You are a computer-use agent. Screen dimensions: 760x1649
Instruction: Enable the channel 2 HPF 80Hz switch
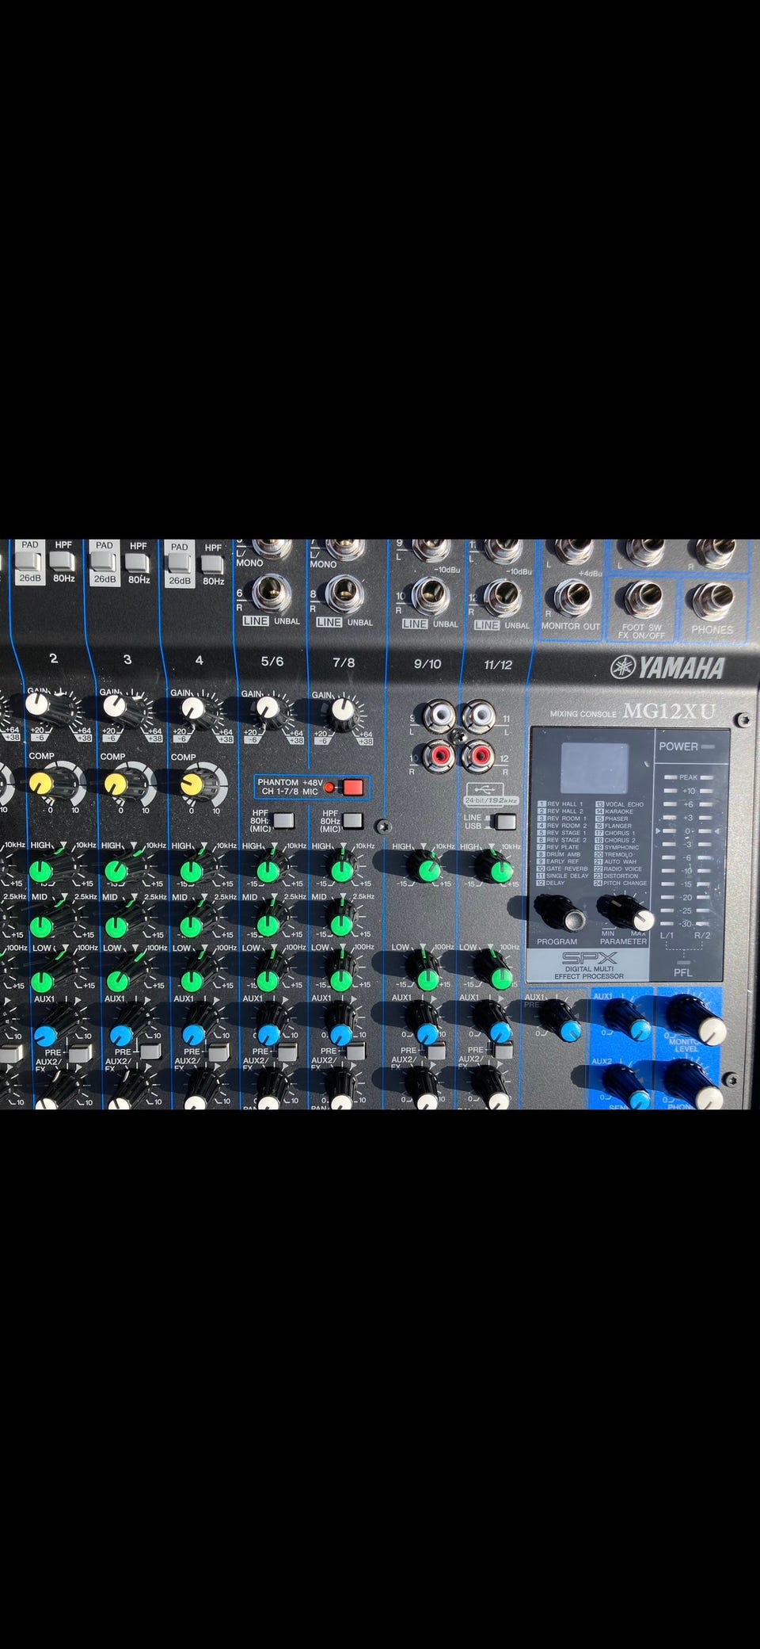(63, 561)
